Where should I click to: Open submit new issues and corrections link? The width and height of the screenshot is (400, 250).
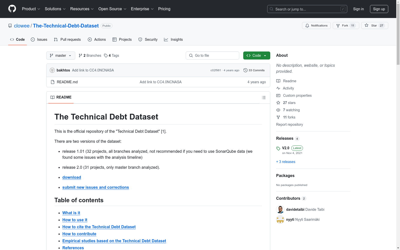pos(96,187)
